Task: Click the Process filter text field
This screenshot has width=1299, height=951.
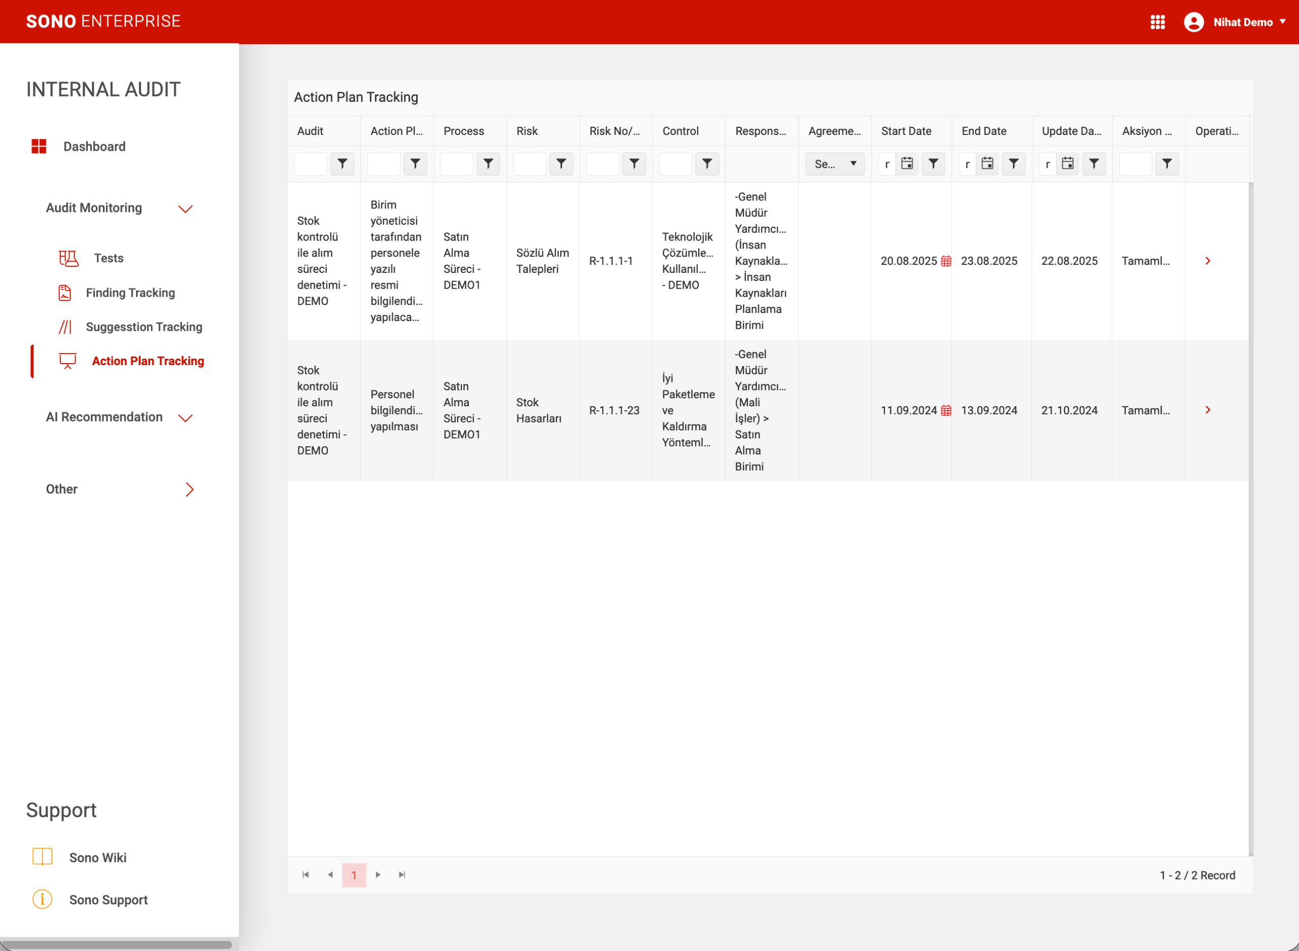Action: (x=456, y=164)
